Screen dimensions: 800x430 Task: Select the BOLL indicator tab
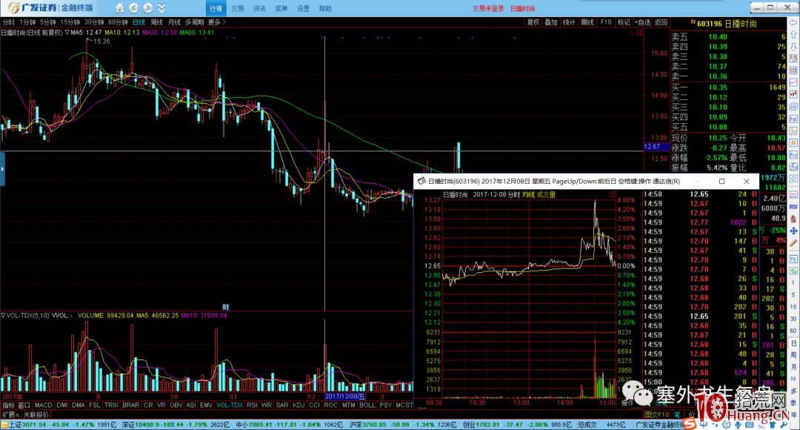[x=367, y=405]
